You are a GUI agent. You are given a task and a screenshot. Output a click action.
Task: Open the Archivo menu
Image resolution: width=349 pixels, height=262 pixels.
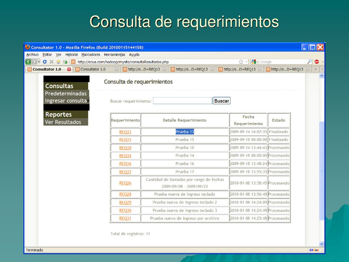tap(32, 55)
